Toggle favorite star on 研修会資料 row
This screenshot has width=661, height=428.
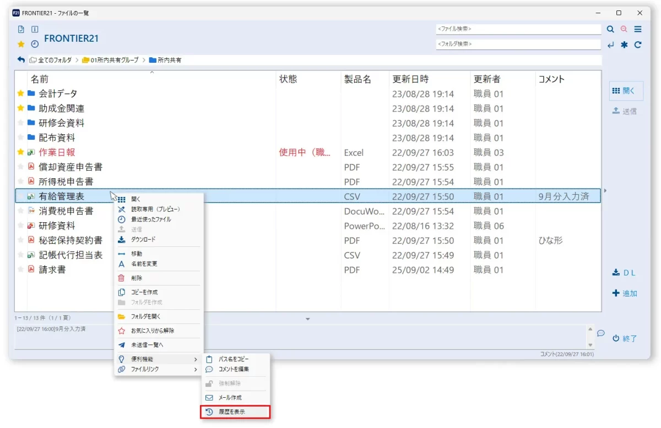point(21,123)
